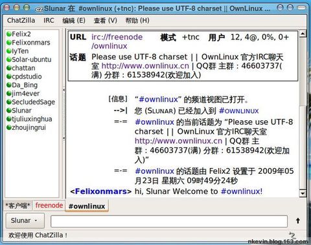Open the 编辑 (E) menu
This screenshot has width=311, height=245.
[74, 21]
